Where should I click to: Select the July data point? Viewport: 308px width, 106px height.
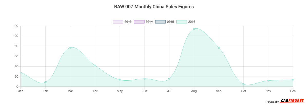coord(169,79)
